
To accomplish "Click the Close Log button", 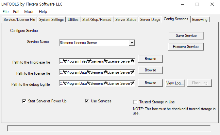I will point(199,83).
